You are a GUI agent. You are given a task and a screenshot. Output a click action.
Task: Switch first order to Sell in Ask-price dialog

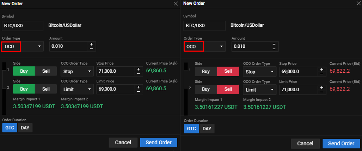[x=46, y=71]
